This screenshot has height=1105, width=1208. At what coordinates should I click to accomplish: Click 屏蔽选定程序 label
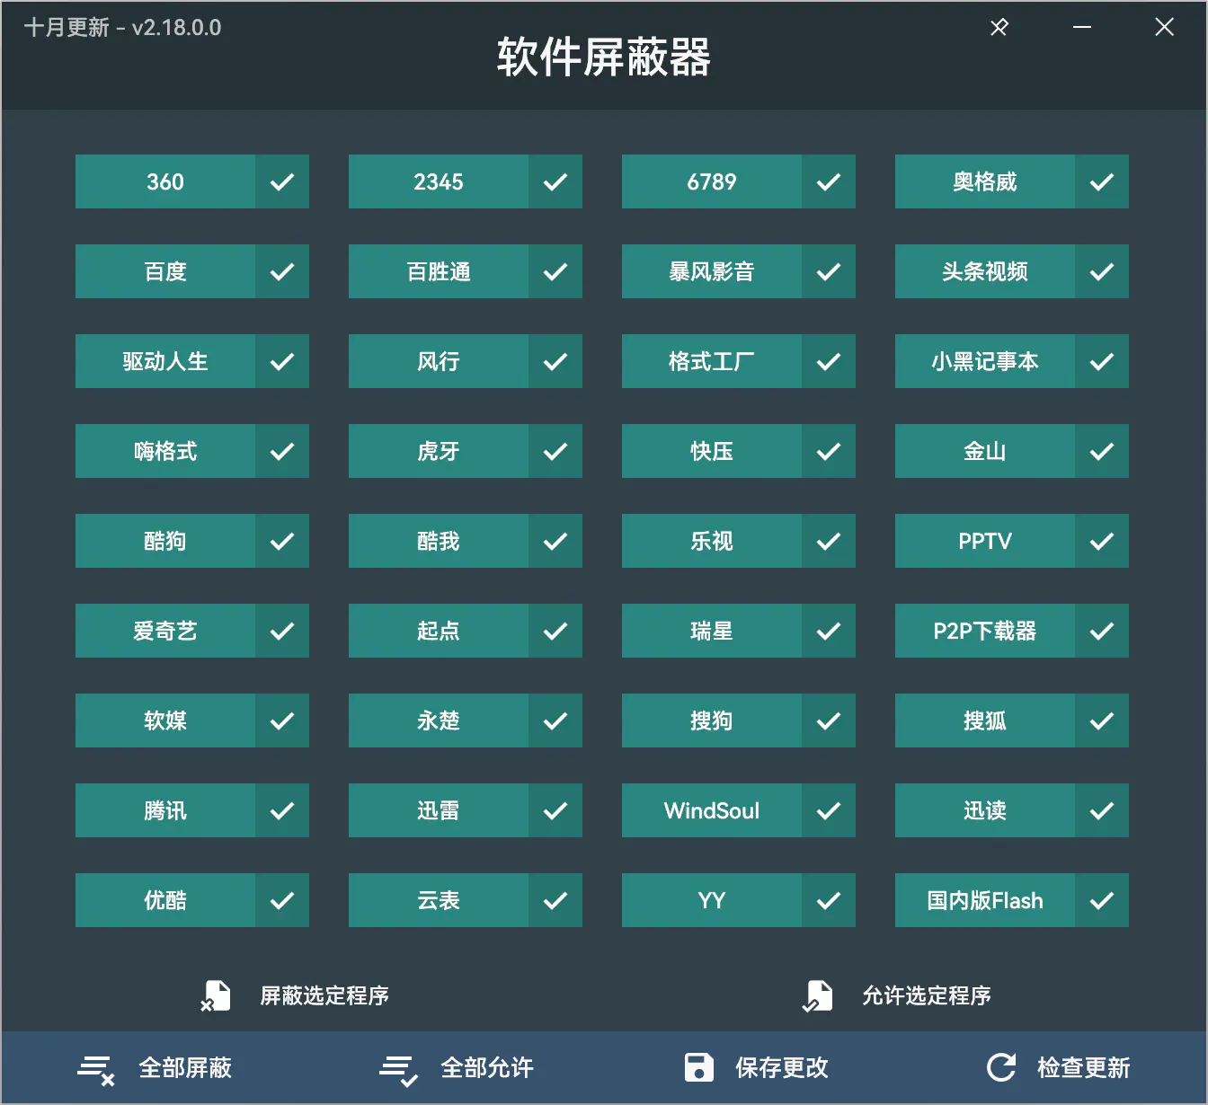click(324, 995)
